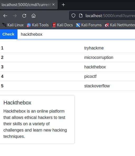135x156 pixels.
Task: Open the Kali Forums bookmark
Action: (89, 25)
